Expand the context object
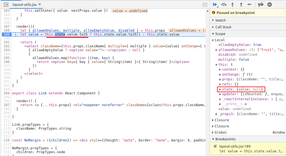286x156 pixels. tap(220, 69)
